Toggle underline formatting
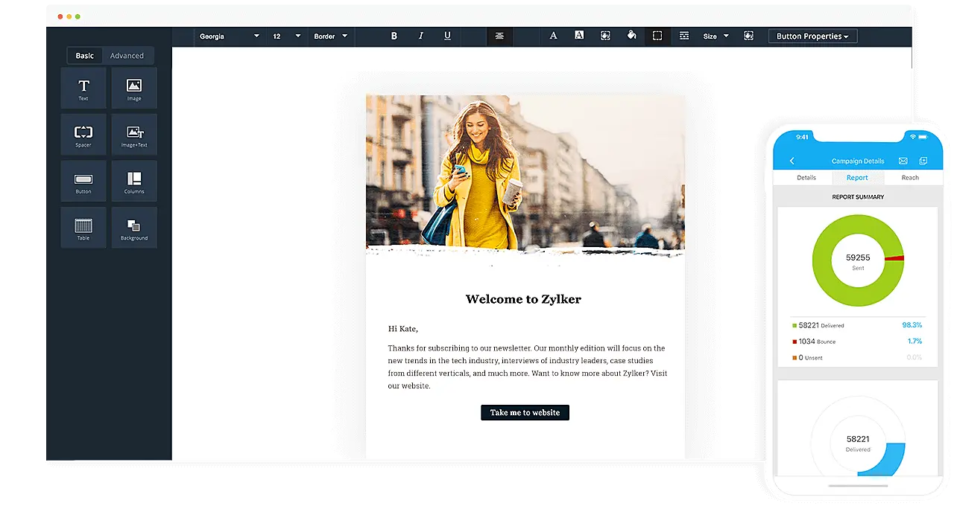Image resolution: width=954 pixels, height=506 pixels. pyautogui.click(x=446, y=35)
